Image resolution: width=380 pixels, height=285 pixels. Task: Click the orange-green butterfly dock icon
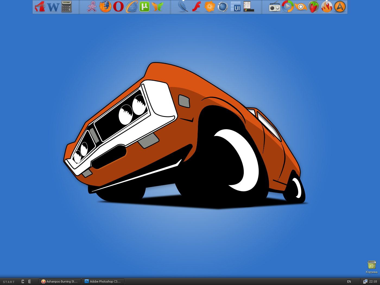click(x=157, y=7)
